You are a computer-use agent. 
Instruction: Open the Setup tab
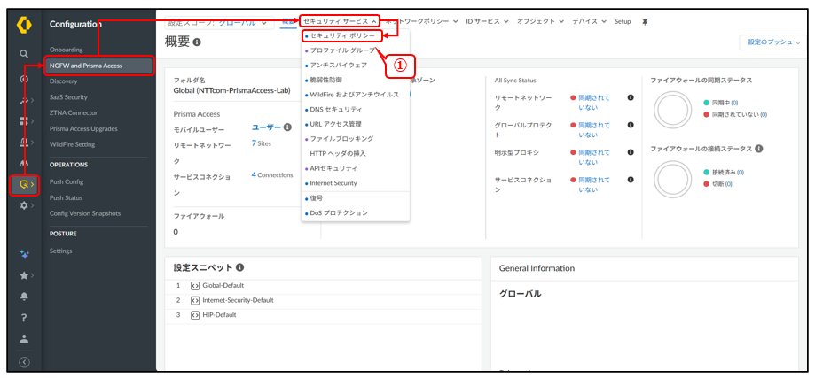[x=623, y=21]
